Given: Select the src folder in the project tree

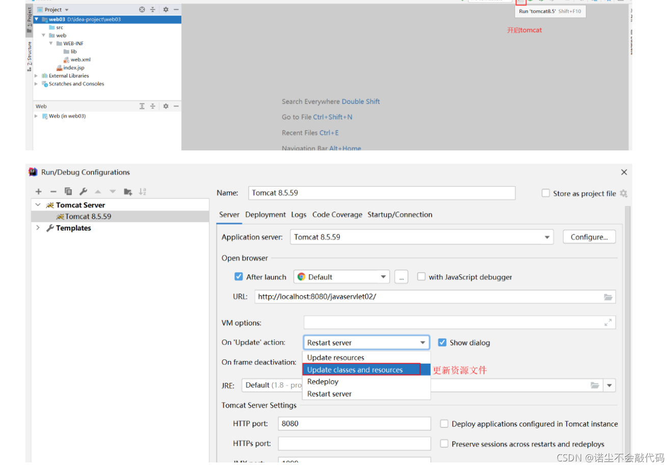Looking at the screenshot, I should tap(56, 28).
